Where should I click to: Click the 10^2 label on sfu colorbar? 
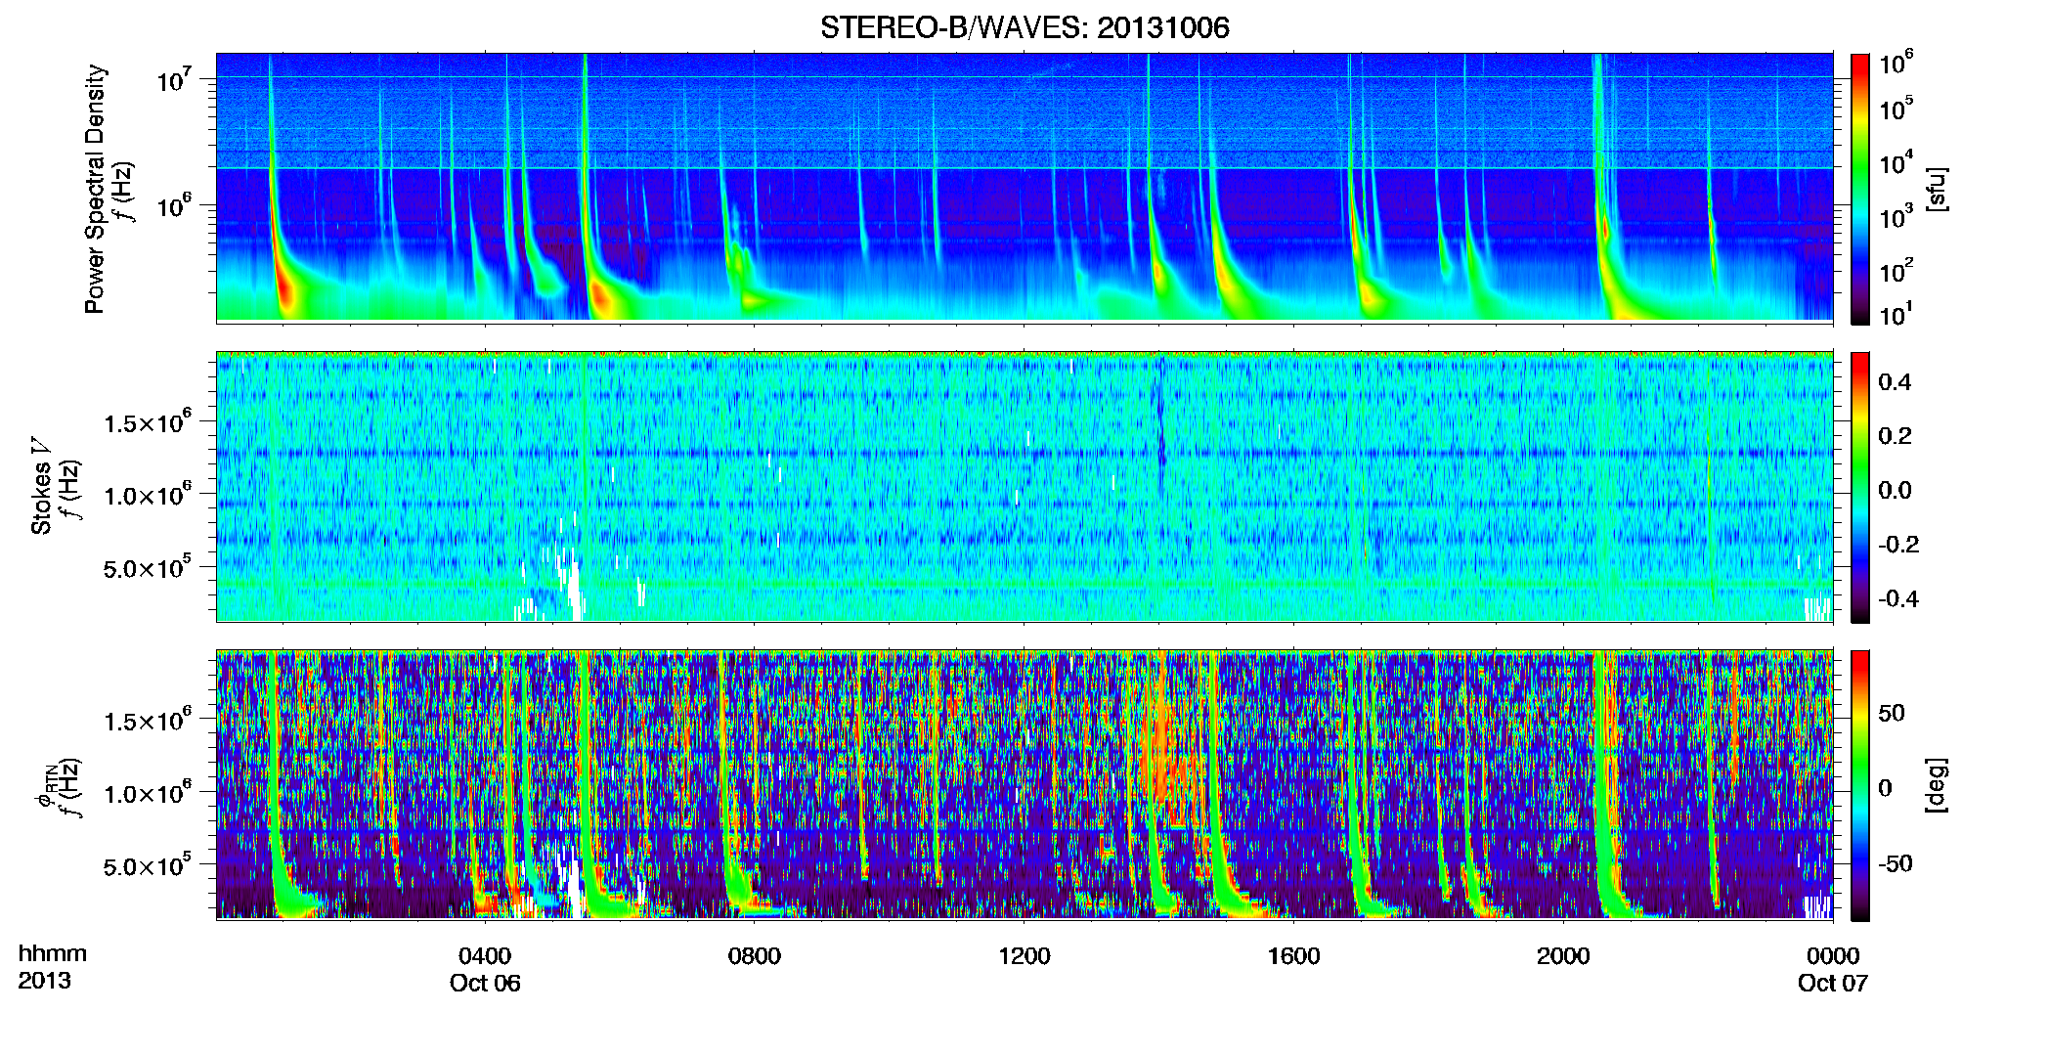pyautogui.click(x=1896, y=271)
